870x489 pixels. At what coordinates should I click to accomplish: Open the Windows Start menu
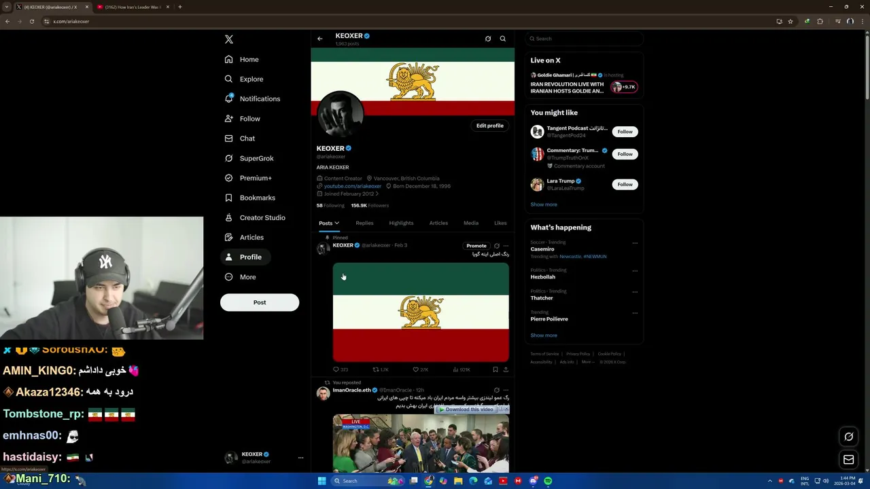point(321,481)
